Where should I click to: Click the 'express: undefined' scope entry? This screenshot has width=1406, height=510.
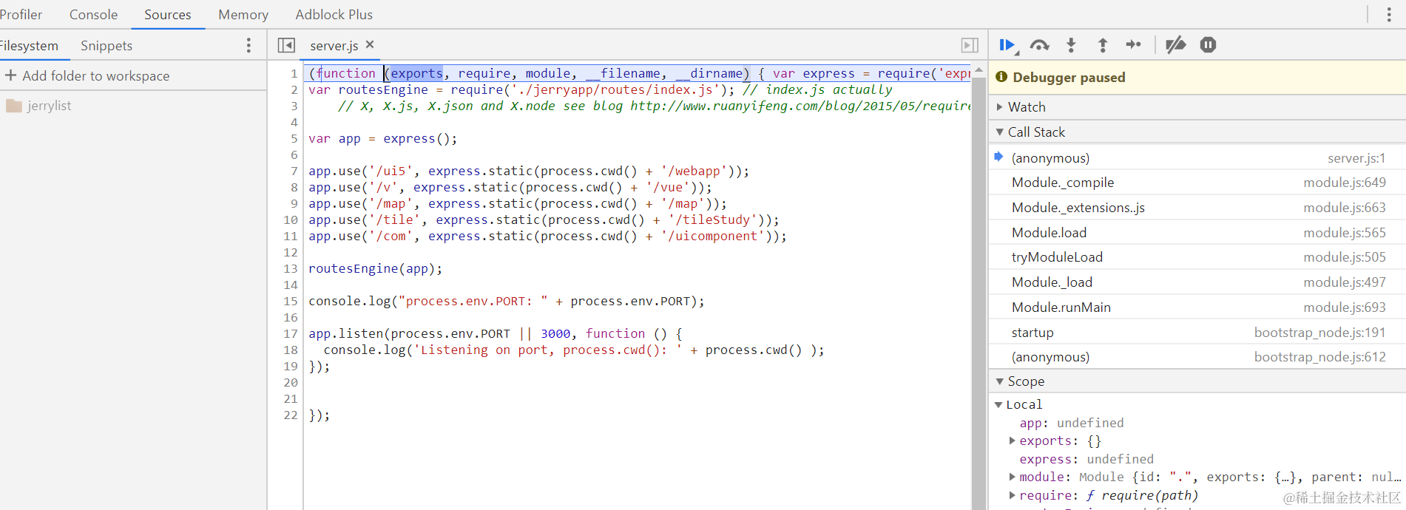1086,459
